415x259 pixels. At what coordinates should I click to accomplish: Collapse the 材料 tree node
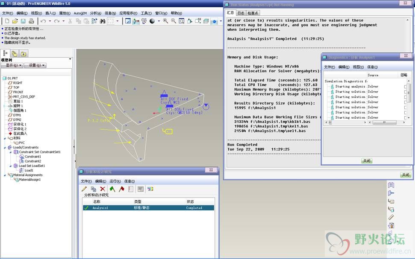(5, 139)
